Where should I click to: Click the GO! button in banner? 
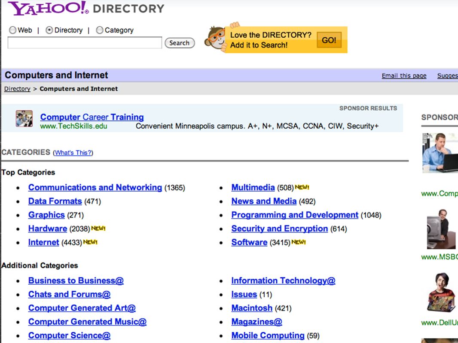(329, 40)
